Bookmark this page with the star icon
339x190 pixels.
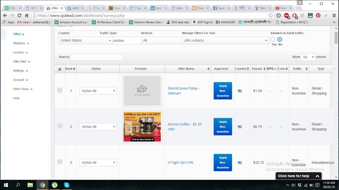pyautogui.click(x=270, y=15)
